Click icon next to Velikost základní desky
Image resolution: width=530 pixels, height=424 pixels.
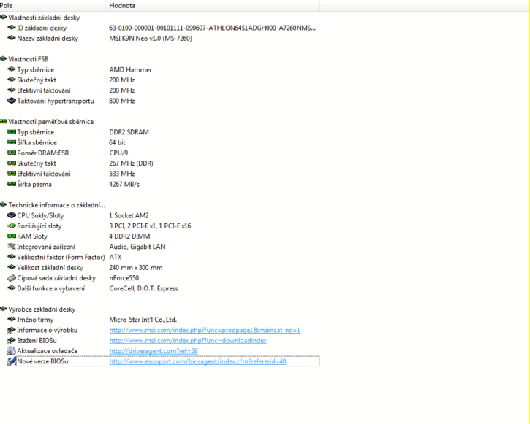(12, 268)
